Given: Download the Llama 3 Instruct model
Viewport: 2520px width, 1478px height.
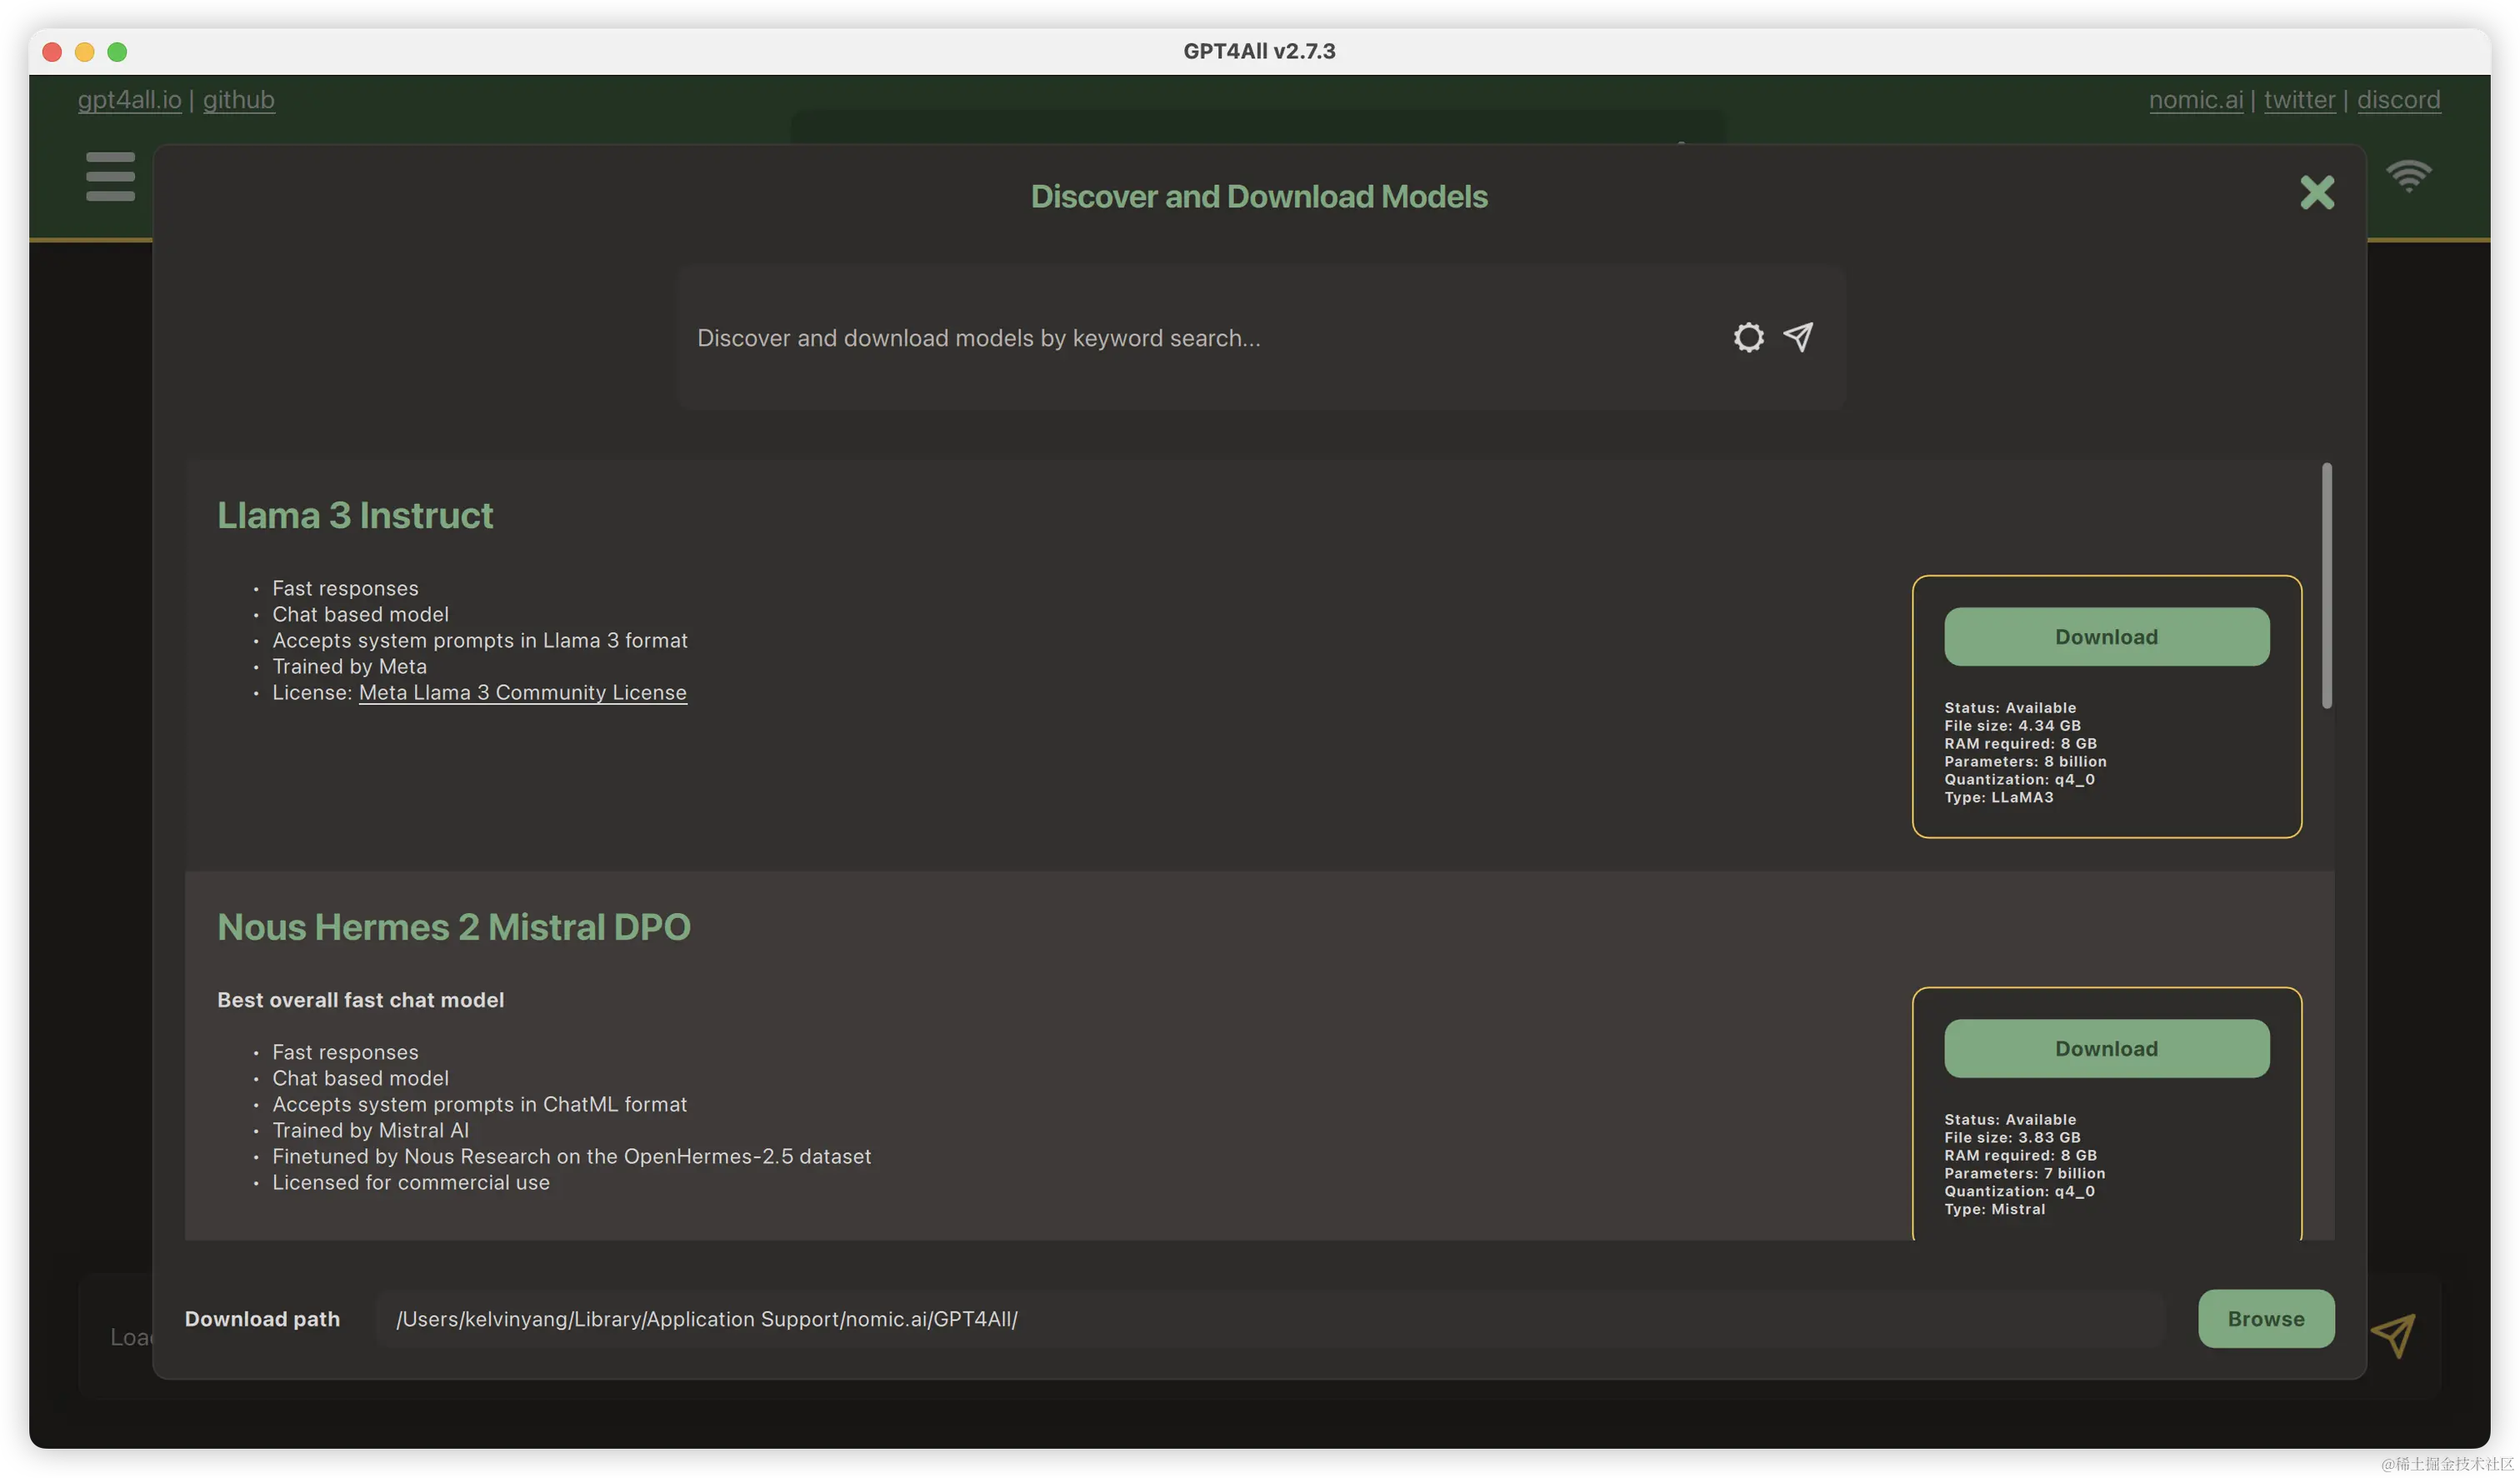Looking at the screenshot, I should [2106, 637].
